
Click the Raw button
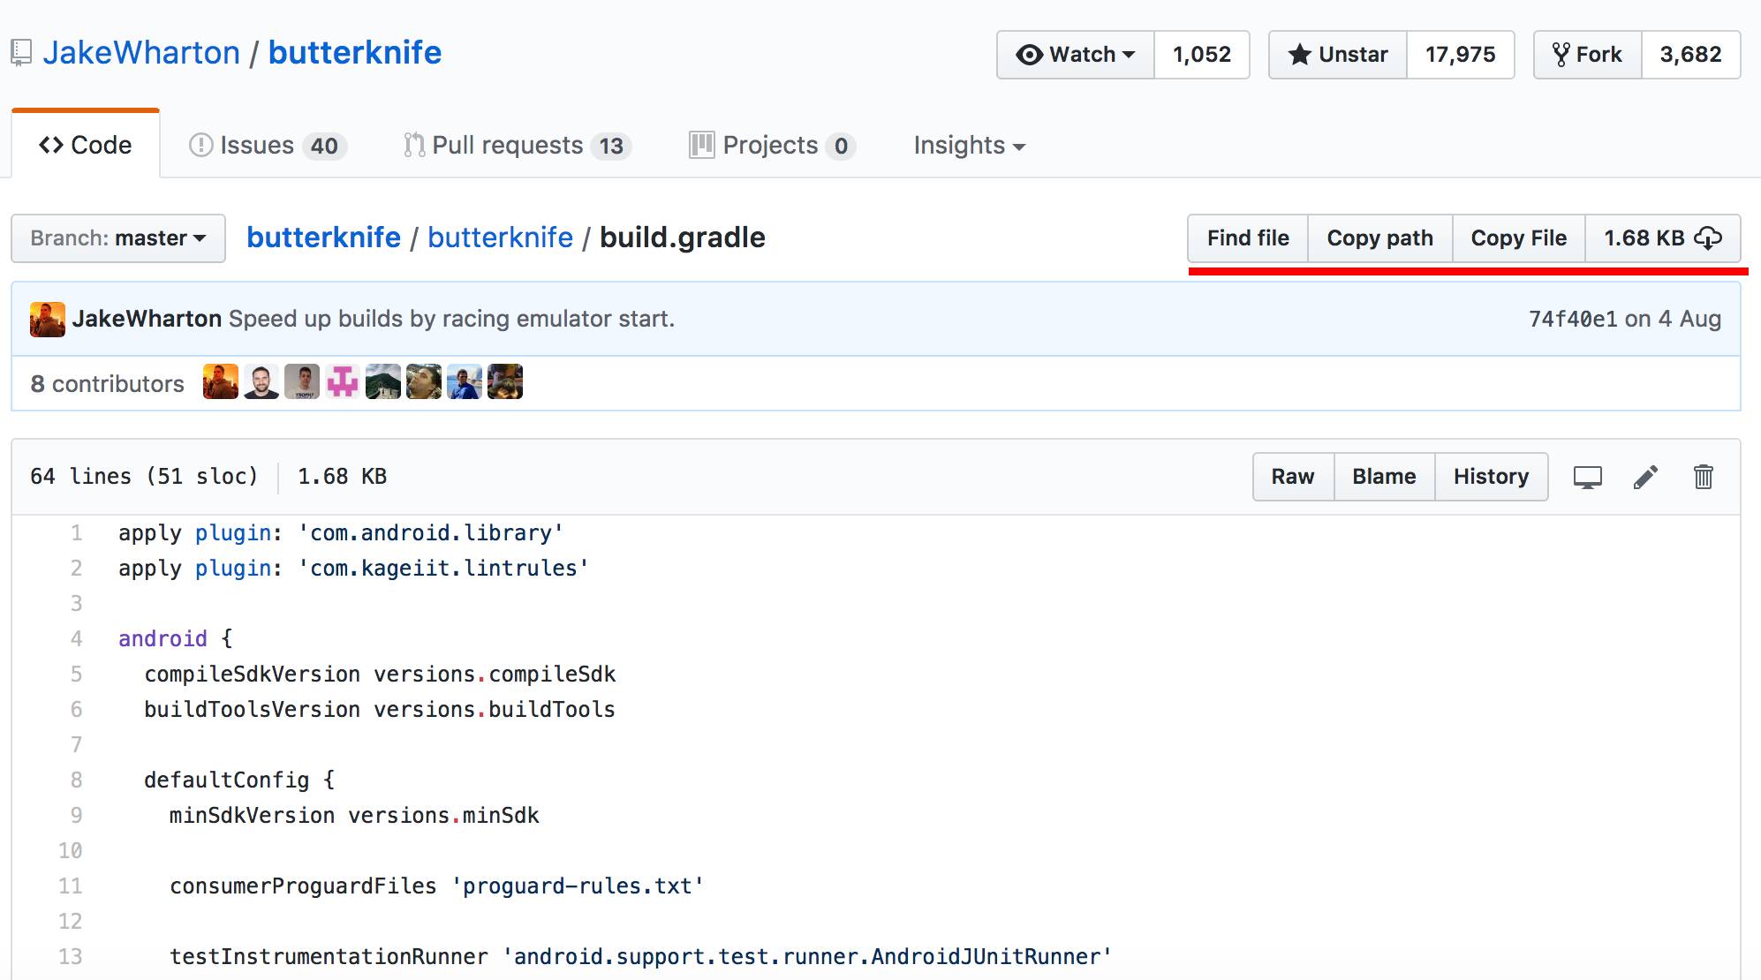coord(1293,477)
